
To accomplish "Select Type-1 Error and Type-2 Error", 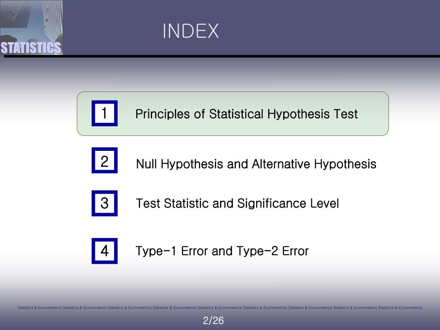I will (222, 251).
